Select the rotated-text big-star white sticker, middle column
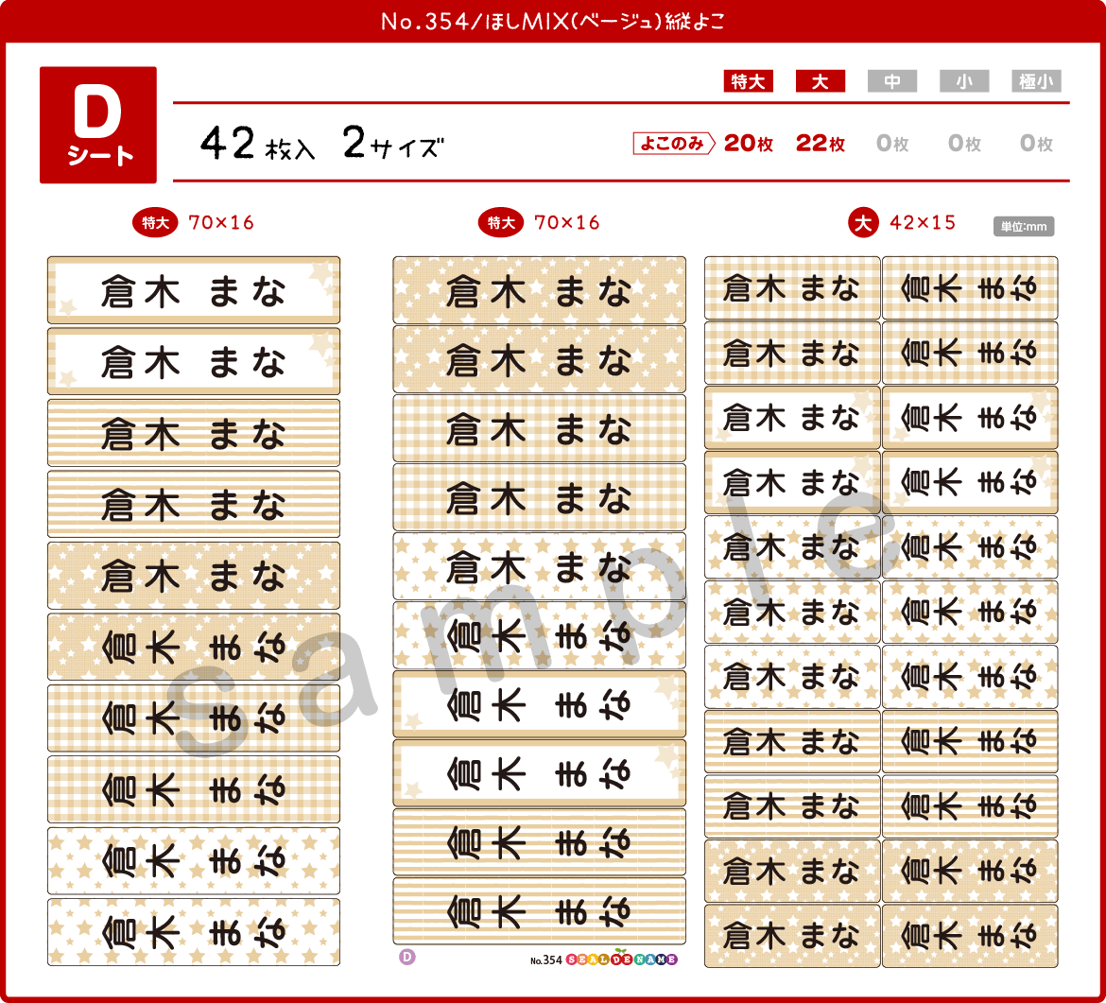Image resolution: width=1106 pixels, height=1003 pixels. [540, 635]
